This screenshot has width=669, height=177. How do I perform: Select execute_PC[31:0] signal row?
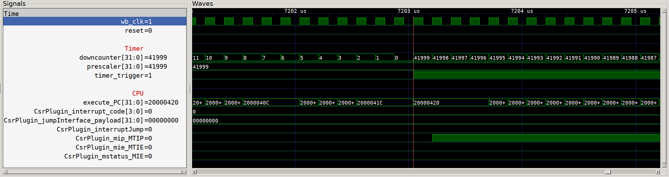click(x=95, y=102)
